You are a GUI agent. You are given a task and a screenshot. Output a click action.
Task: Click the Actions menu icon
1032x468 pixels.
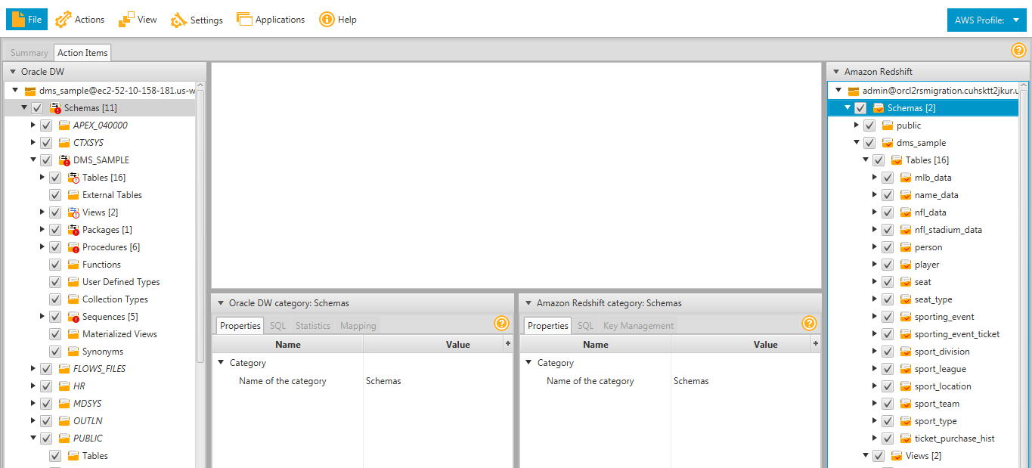pos(64,20)
